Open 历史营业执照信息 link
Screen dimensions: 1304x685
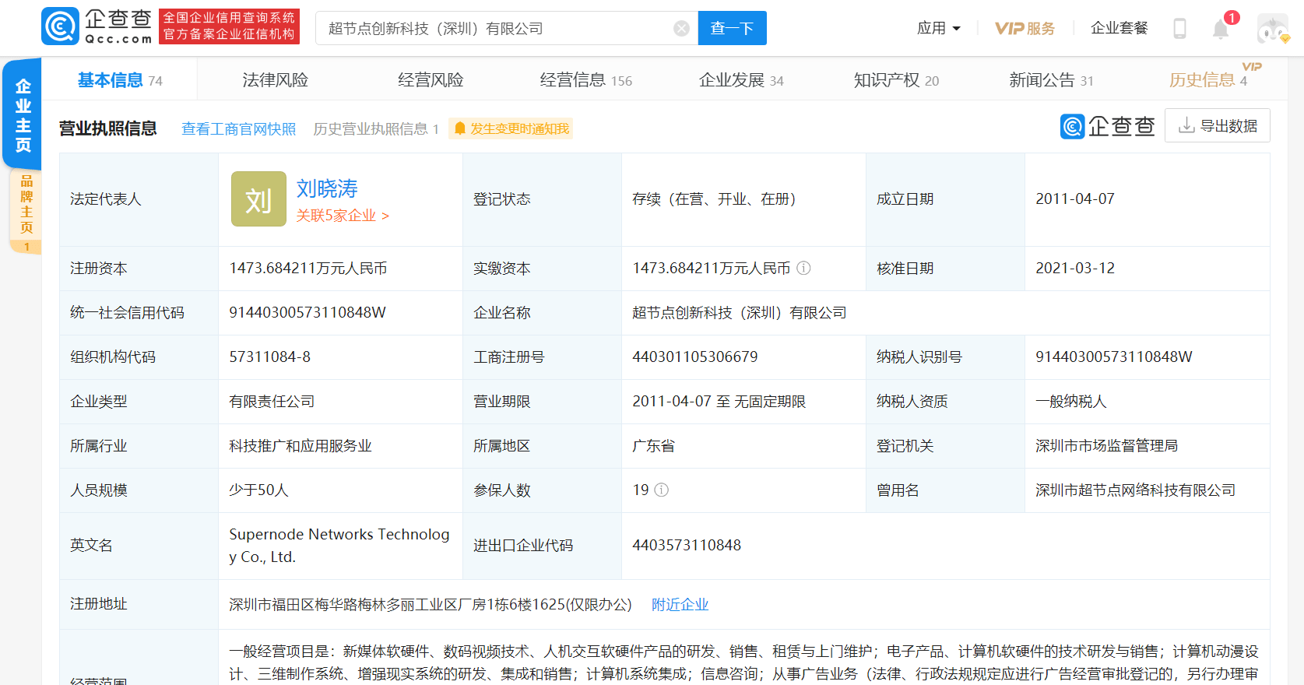click(376, 128)
